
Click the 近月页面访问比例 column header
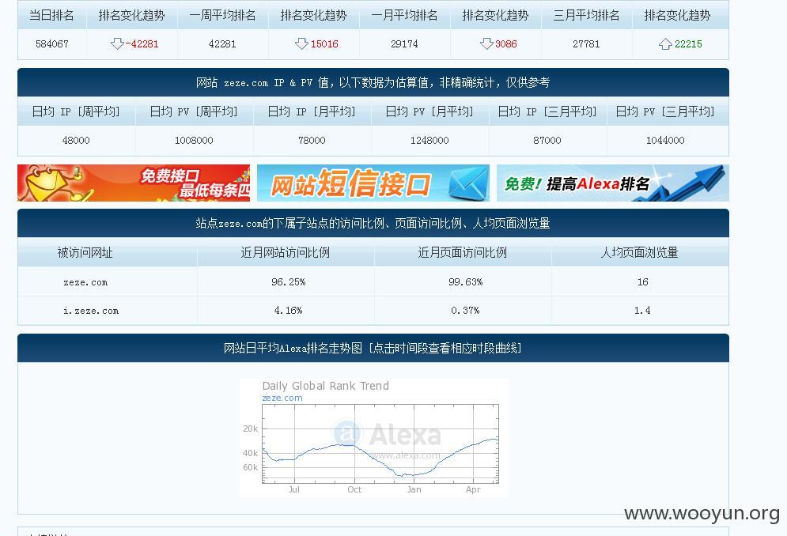tap(462, 252)
